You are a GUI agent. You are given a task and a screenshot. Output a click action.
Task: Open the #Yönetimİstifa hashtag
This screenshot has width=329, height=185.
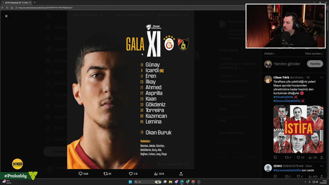[283, 97]
